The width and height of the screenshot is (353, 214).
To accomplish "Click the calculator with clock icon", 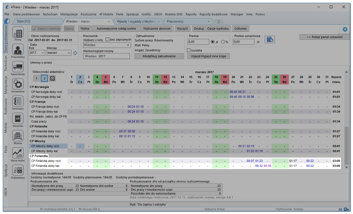I will 270,39.
